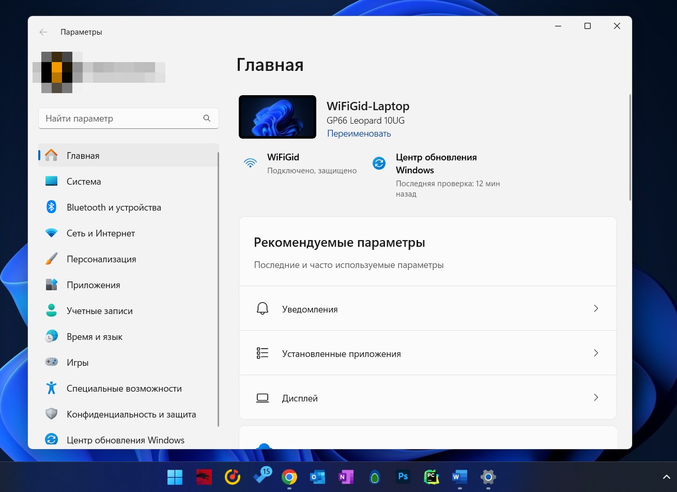Select Главная in the sidebar
This screenshot has width=677, height=492.
(129, 155)
